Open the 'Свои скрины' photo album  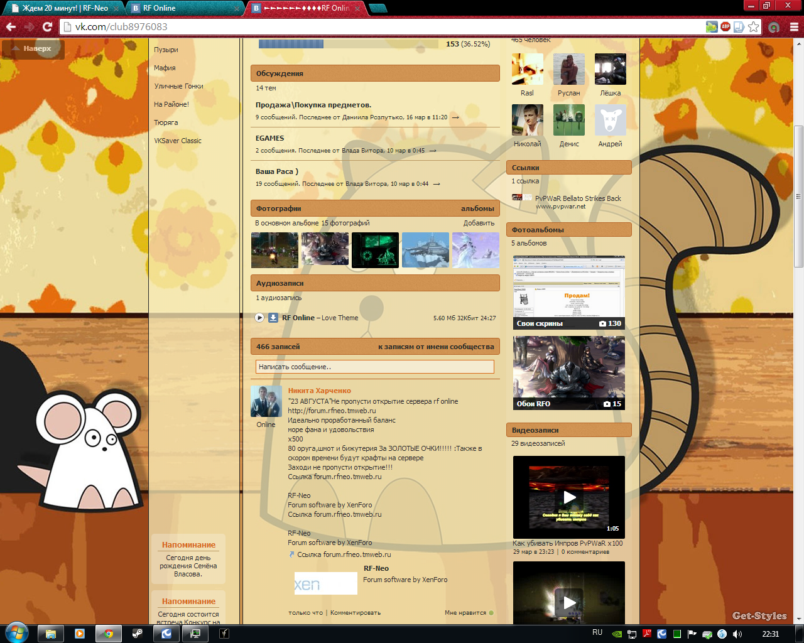coord(569,293)
